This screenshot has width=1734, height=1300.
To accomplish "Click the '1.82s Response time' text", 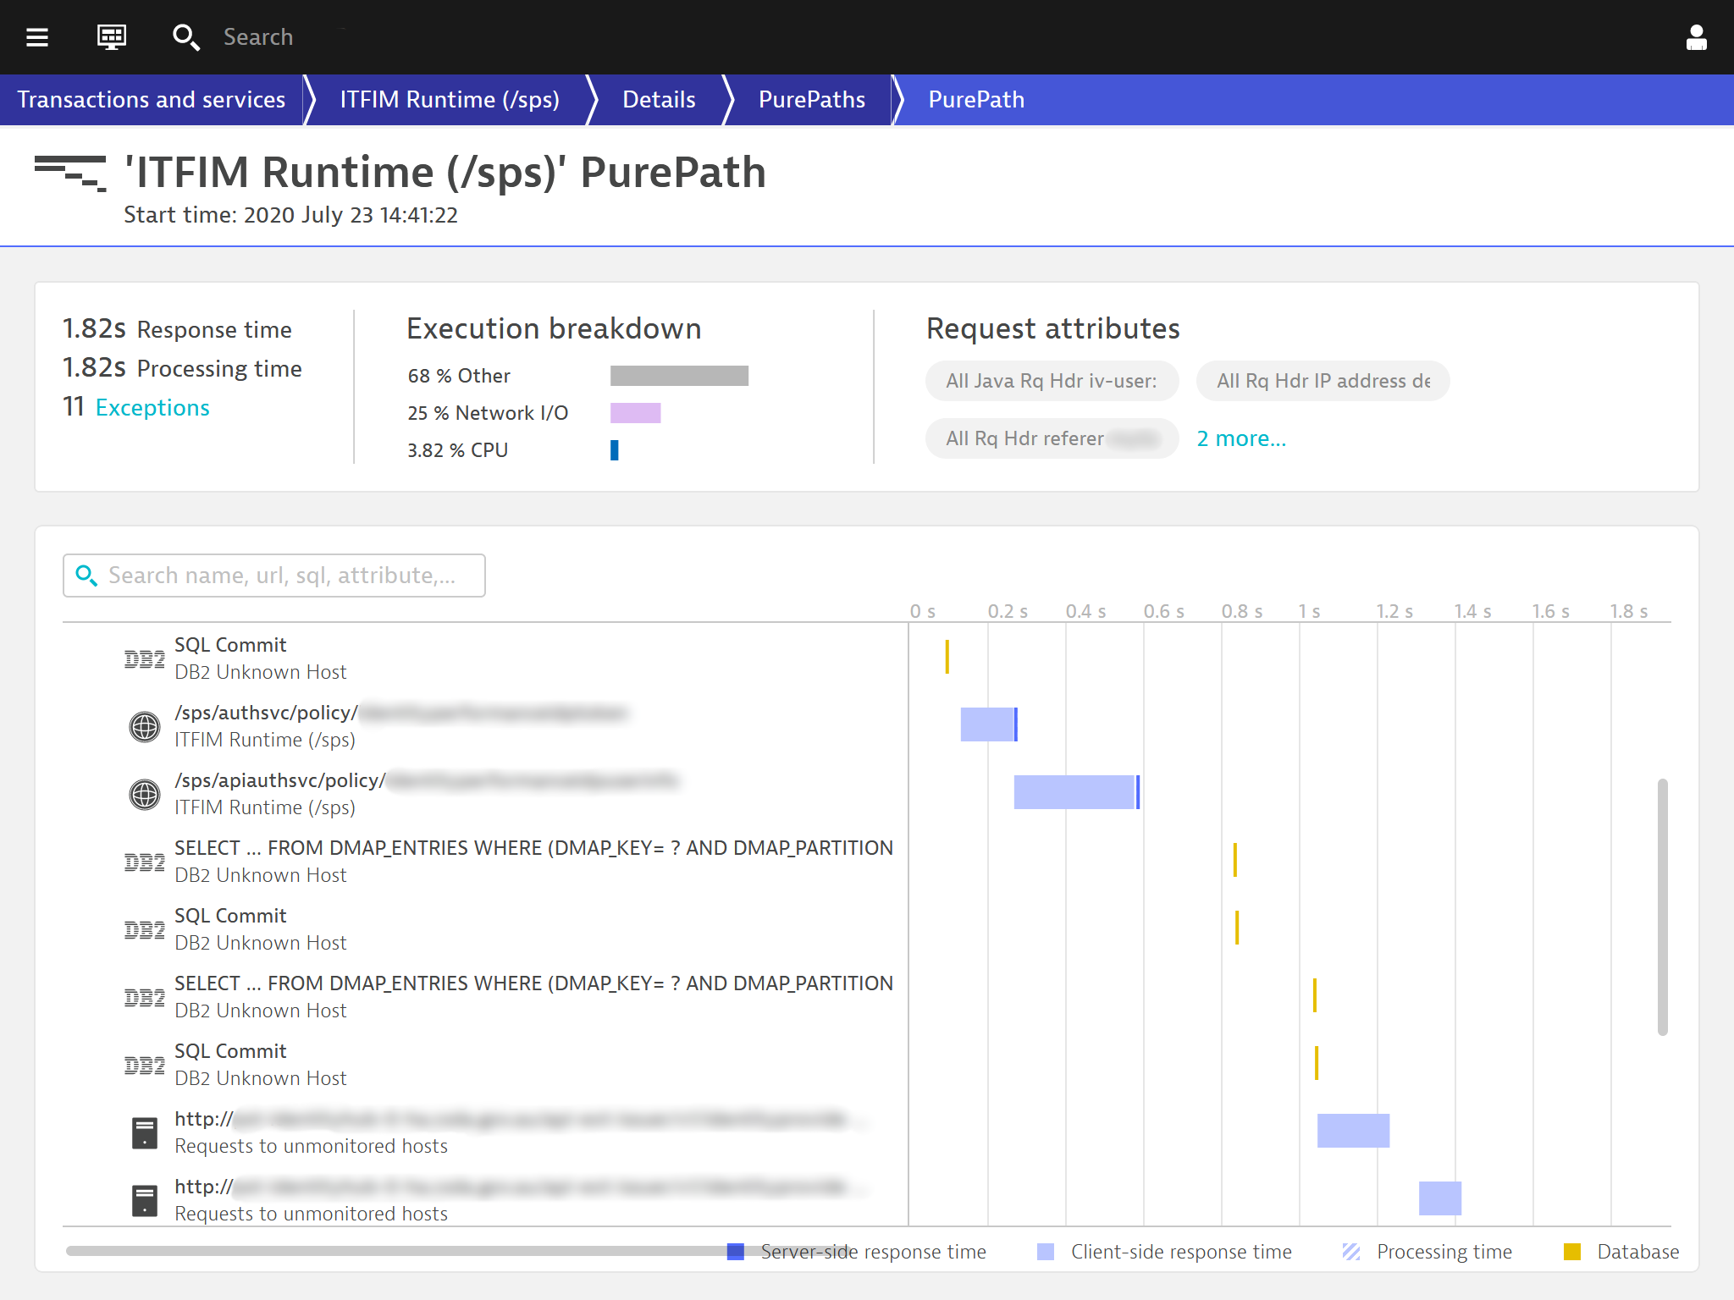I will pos(177,329).
